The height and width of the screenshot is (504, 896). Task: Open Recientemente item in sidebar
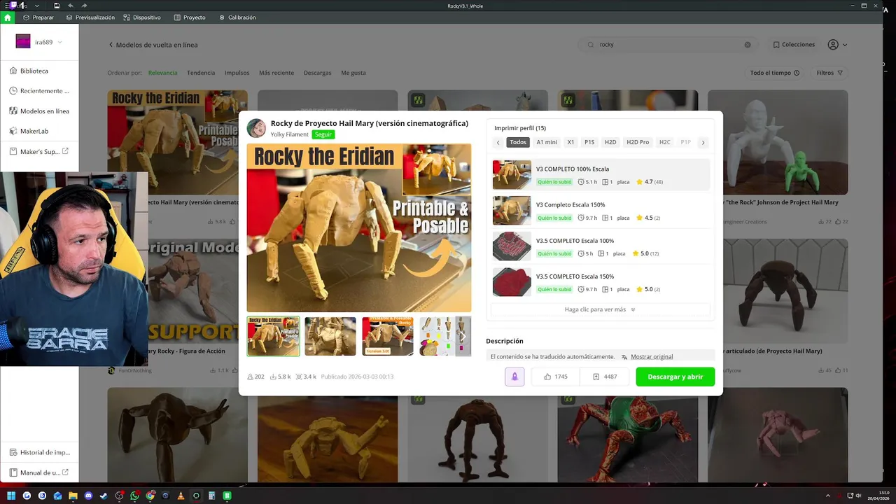(39, 91)
